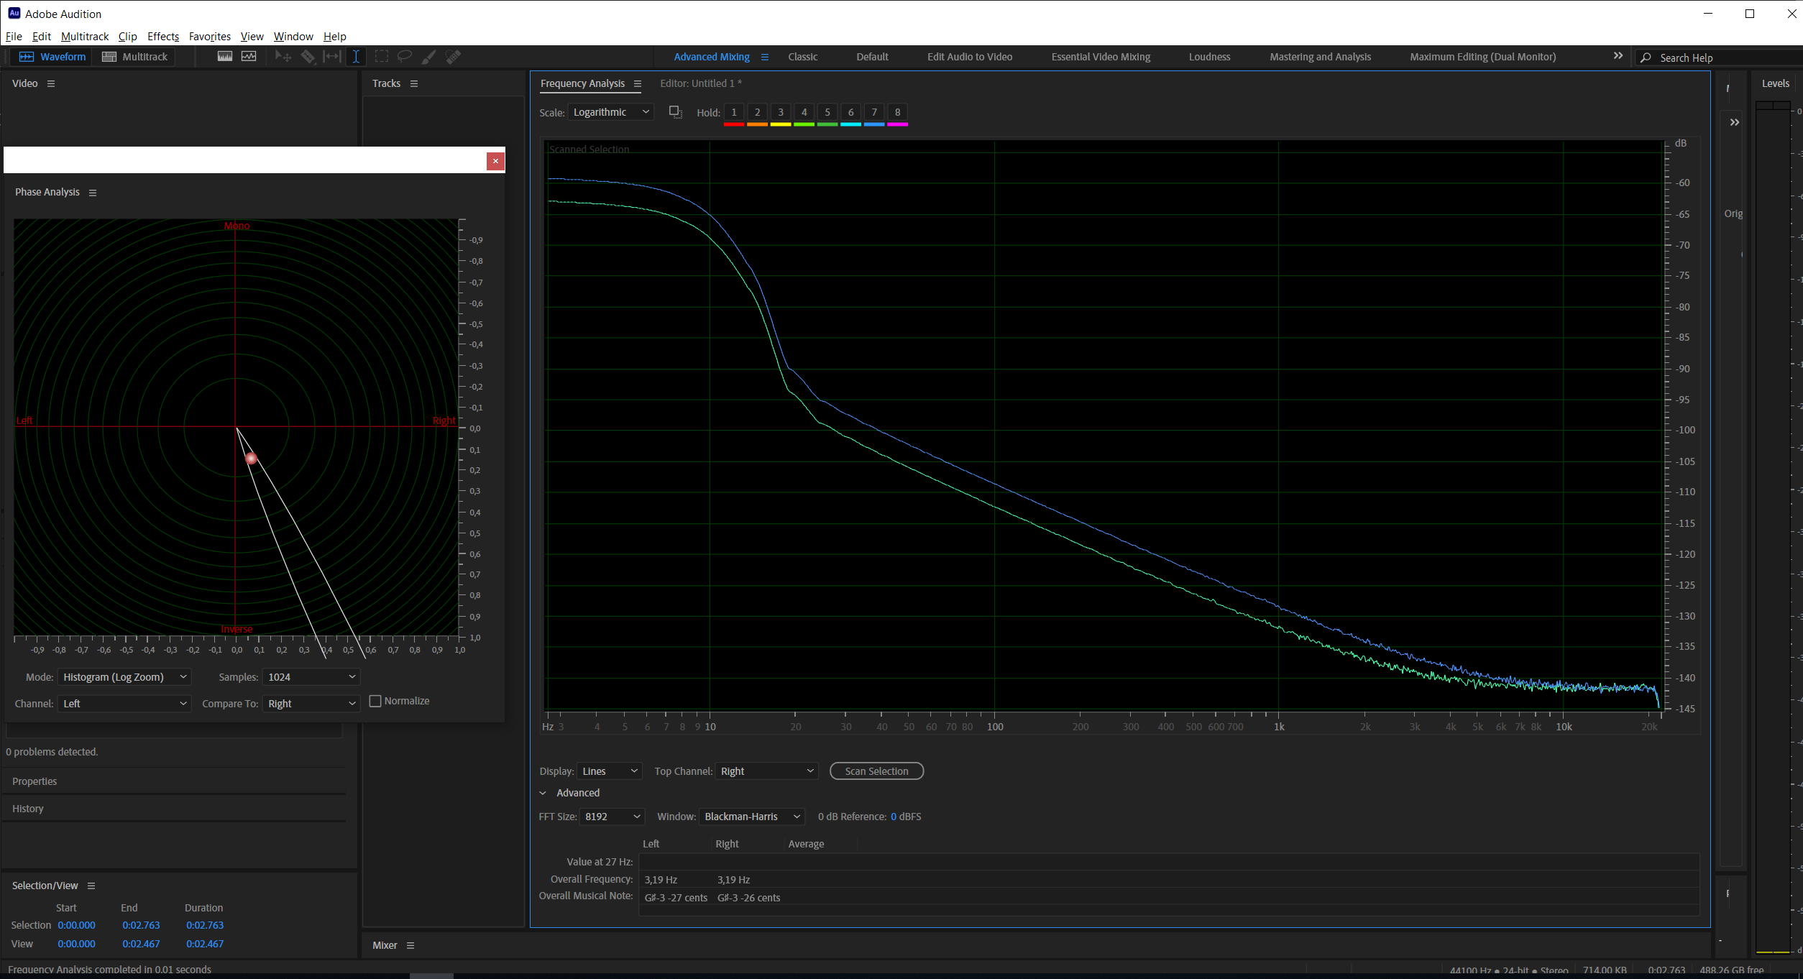The image size is (1803, 979).
Task: Open the Scale Logarithmic dropdown
Action: (610, 112)
